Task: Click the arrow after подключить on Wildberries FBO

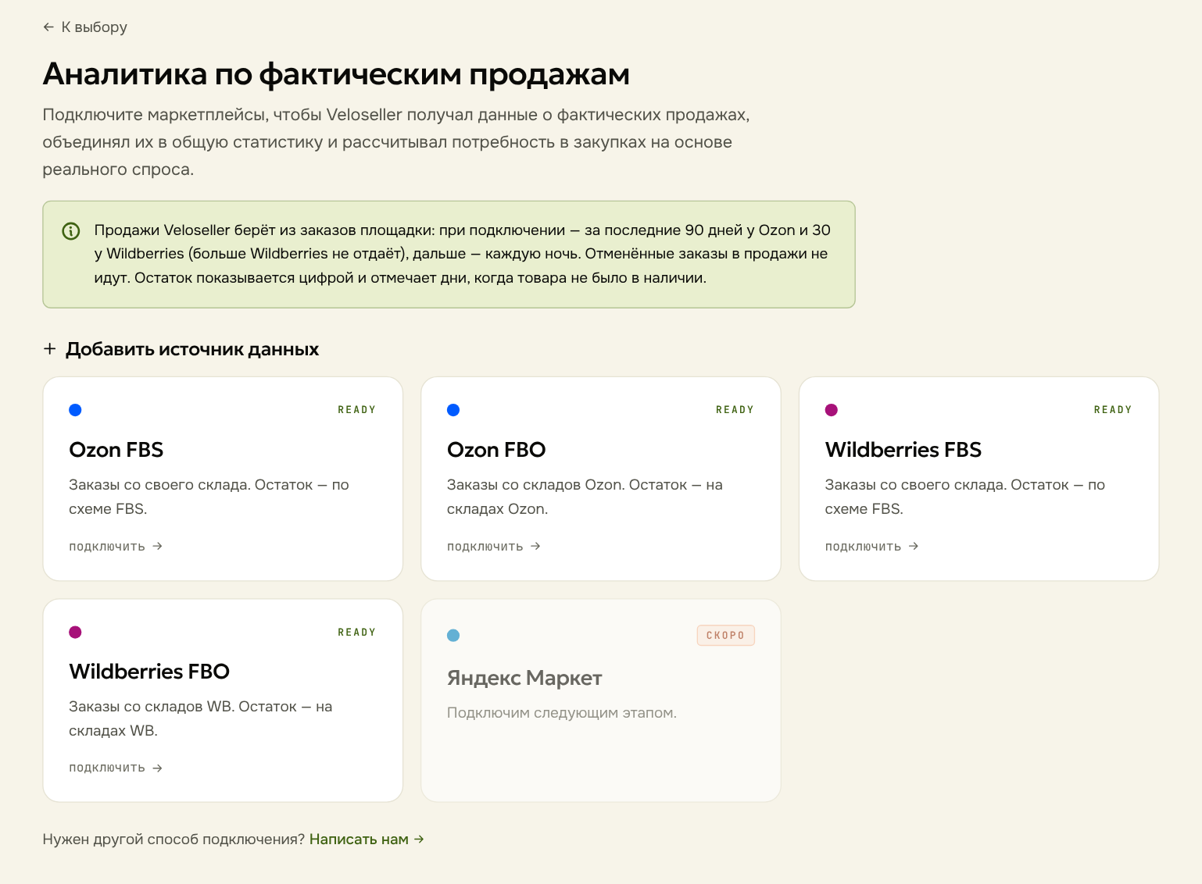Action: click(x=157, y=768)
